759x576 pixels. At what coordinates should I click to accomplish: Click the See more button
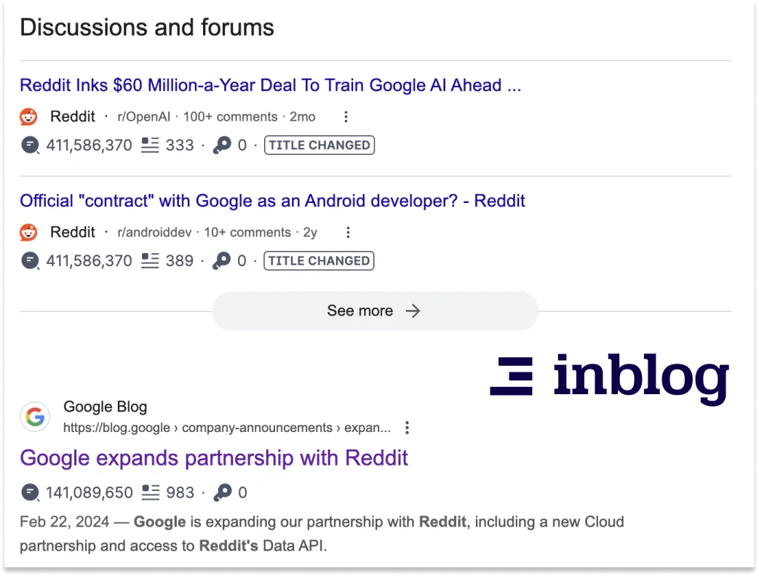point(374,311)
